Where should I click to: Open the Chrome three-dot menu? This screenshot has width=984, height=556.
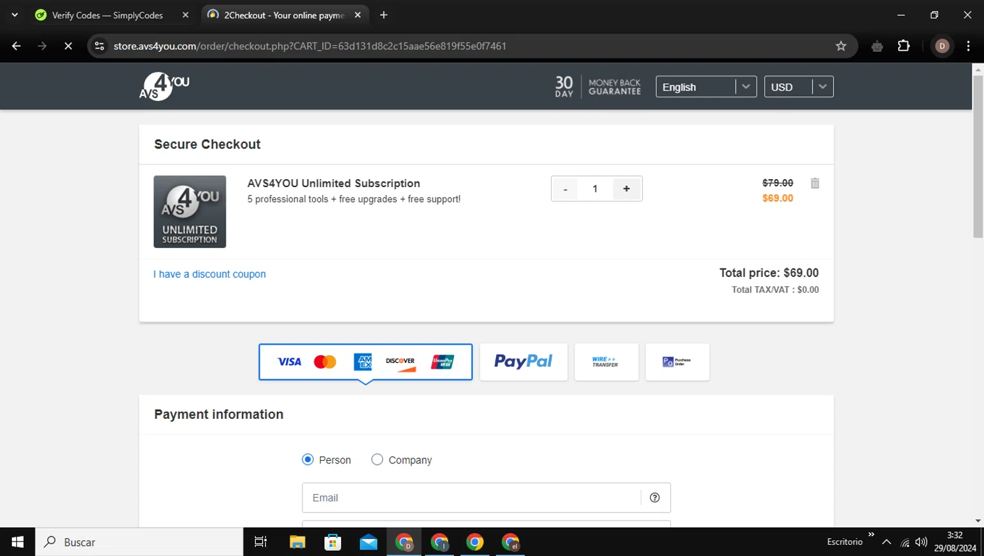pos(968,46)
